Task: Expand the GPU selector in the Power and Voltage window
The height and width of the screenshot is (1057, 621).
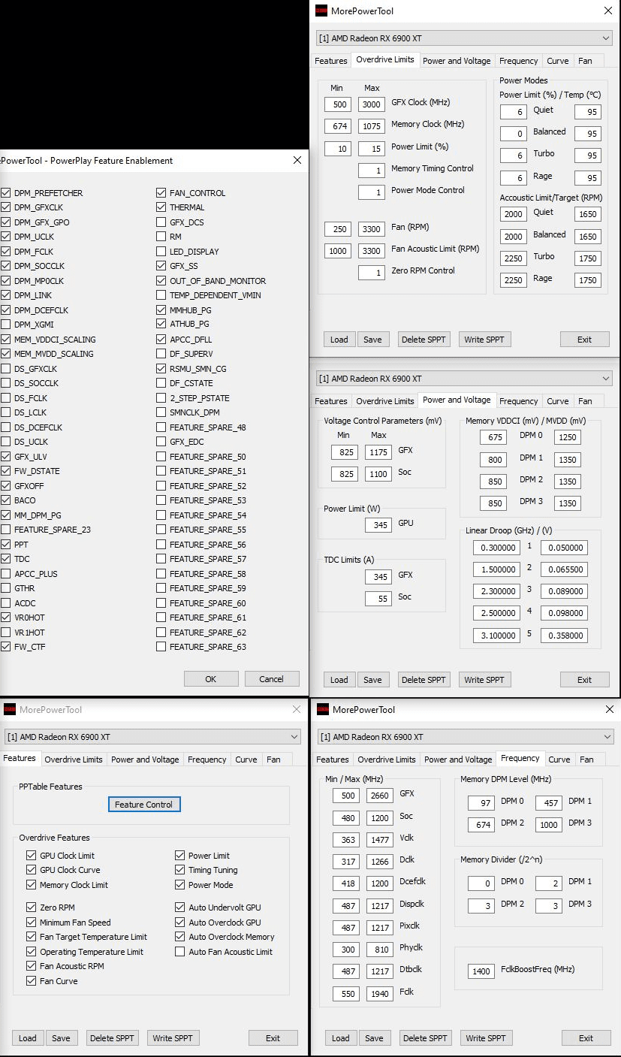Action: pos(464,379)
